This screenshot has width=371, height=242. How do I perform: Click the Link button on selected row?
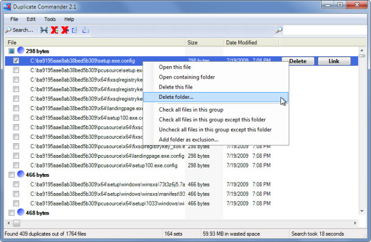tap(334, 61)
